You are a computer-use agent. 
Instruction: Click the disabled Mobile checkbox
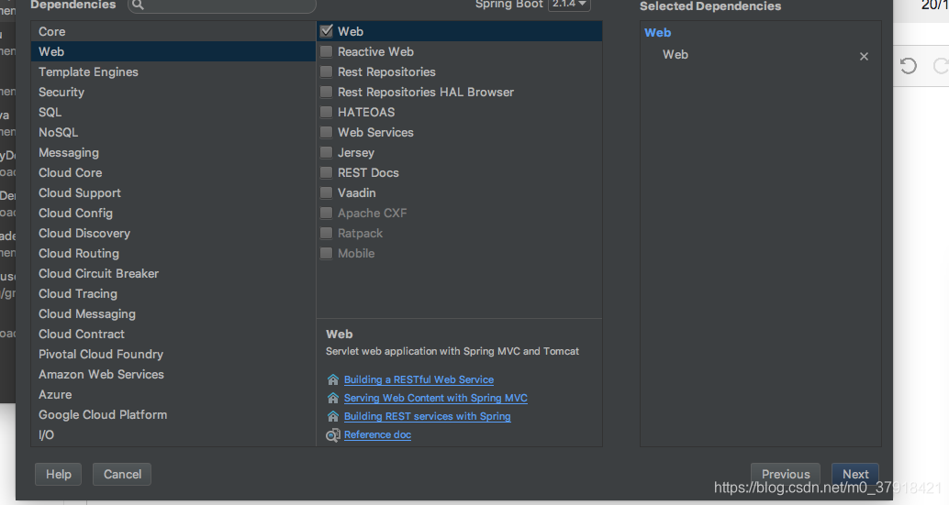tap(326, 253)
